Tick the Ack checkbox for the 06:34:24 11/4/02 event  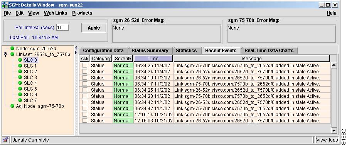point(85,71)
